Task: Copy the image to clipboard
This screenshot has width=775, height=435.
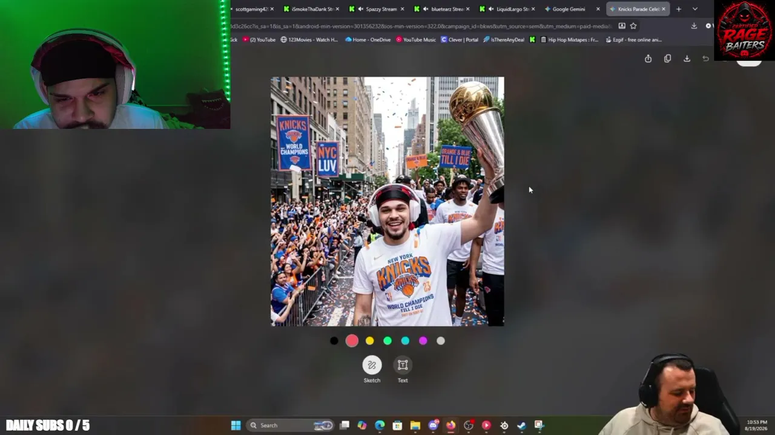Action: point(667,59)
